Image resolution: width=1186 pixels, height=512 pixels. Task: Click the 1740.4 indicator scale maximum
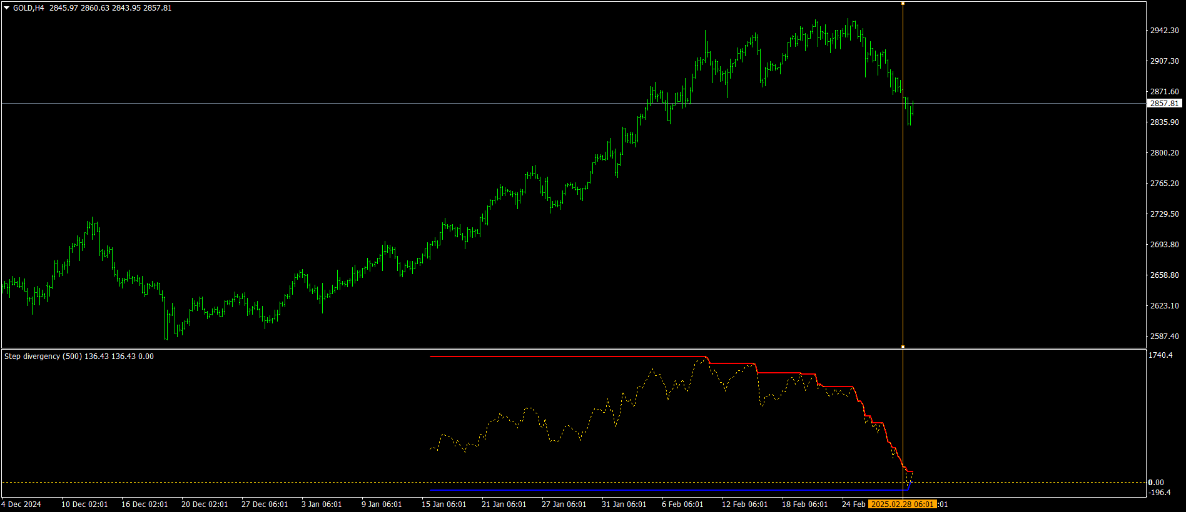[1161, 355]
